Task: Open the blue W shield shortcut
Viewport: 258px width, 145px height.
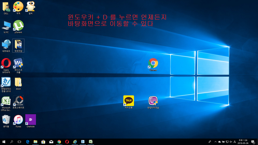Action: [x=18, y=66]
